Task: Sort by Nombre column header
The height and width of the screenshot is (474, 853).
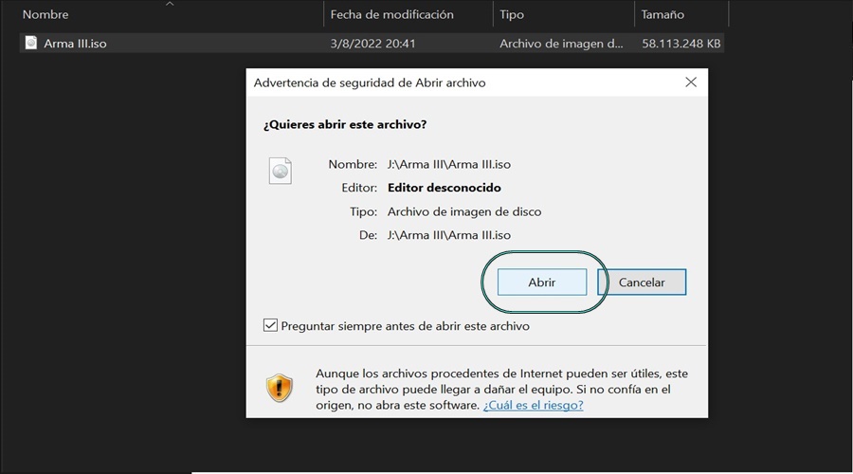Action: click(45, 14)
